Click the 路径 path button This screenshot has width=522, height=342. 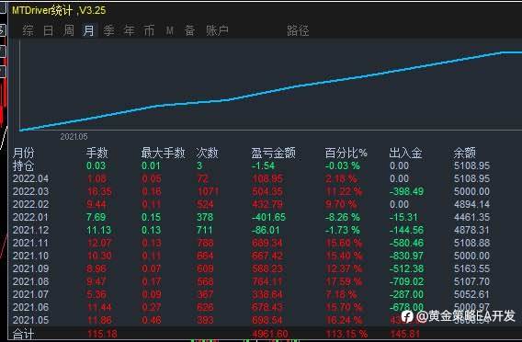point(298,30)
